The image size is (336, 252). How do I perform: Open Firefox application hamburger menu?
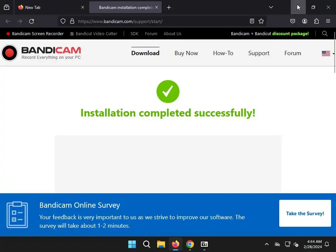point(328,21)
